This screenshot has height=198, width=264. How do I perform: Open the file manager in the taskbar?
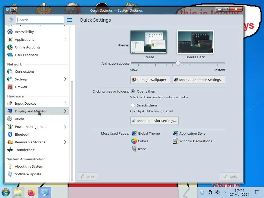18,192
